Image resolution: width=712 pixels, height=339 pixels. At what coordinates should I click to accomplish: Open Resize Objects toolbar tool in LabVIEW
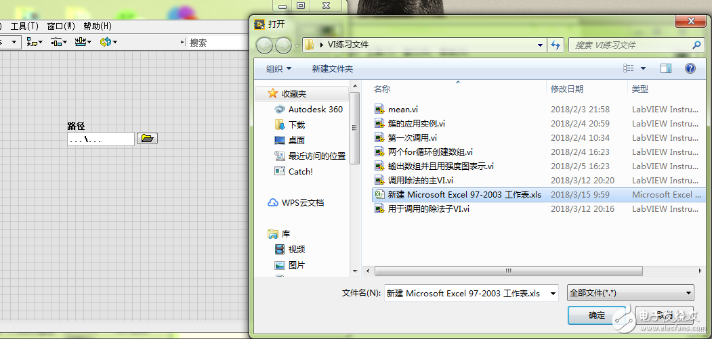click(83, 42)
